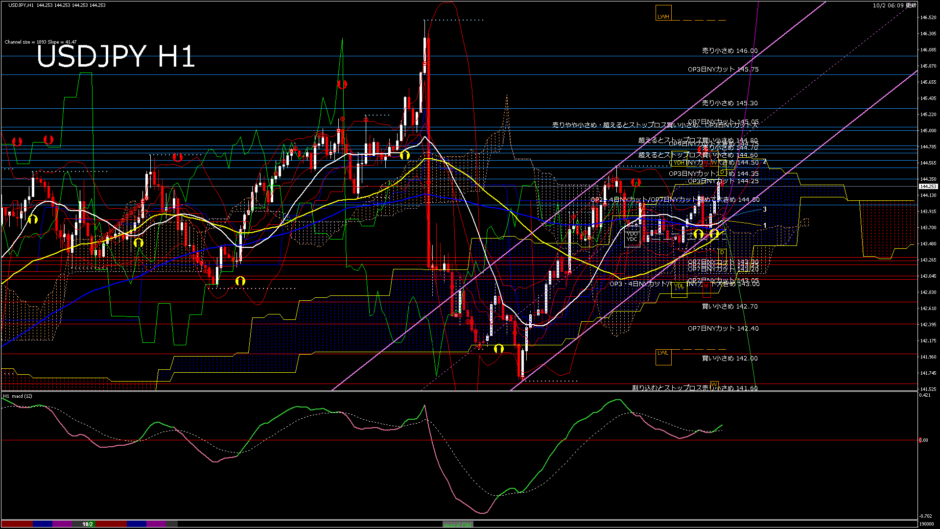
Task: Click the forecast line label '1'
Action: (x=765, y=225)
